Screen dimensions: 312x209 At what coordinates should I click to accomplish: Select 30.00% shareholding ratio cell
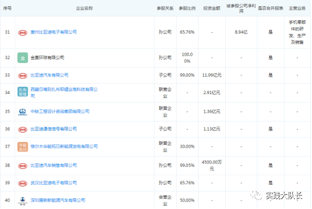point(187,146)
